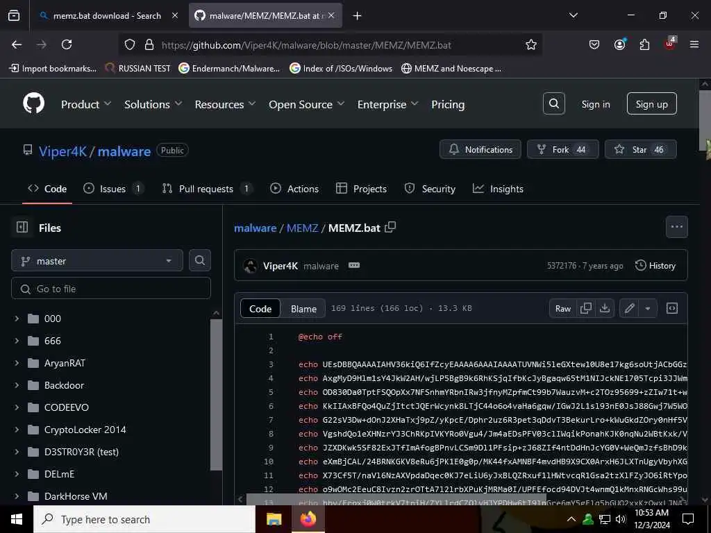
Task: Open the Pull requests tab
Action: [x=207, y=189]
